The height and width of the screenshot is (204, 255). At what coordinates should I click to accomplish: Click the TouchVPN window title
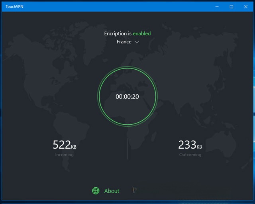(14, 6)
